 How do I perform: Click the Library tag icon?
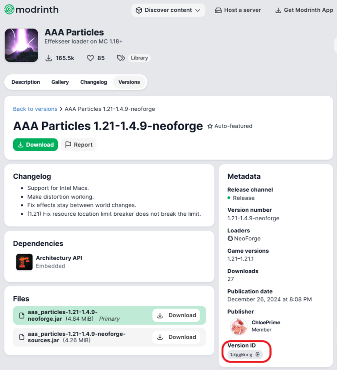coord(121,58)
